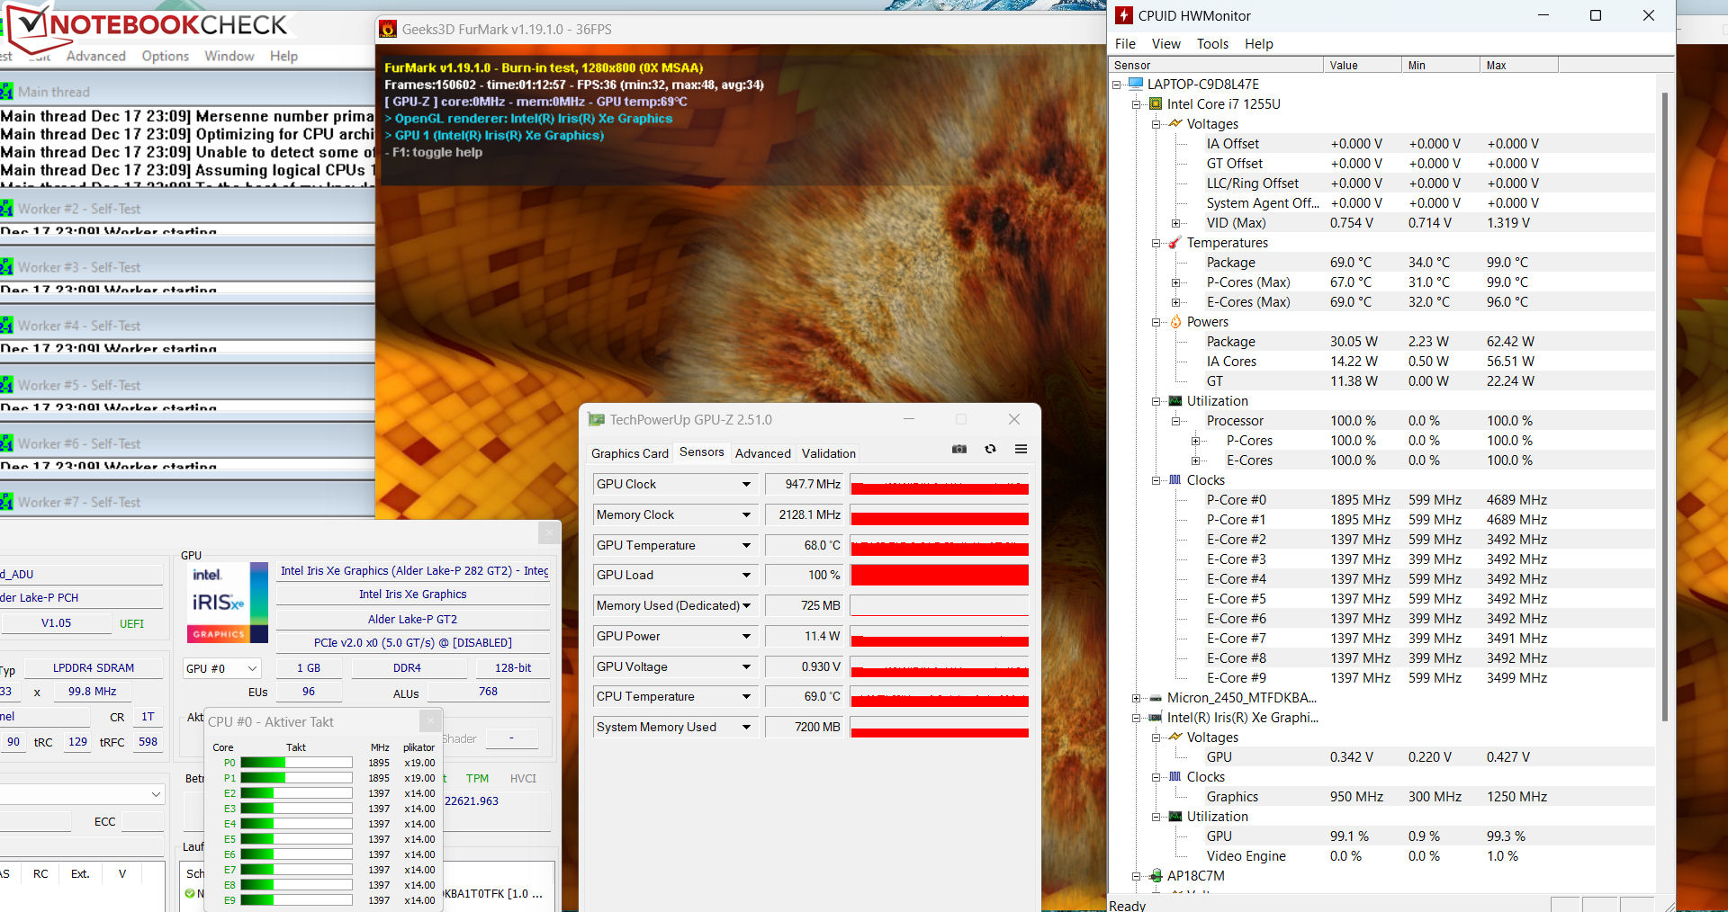Open the Memory Used (Dedicated) dropdown
Viewport: 1728px width, 912px height.
[746, 605]
